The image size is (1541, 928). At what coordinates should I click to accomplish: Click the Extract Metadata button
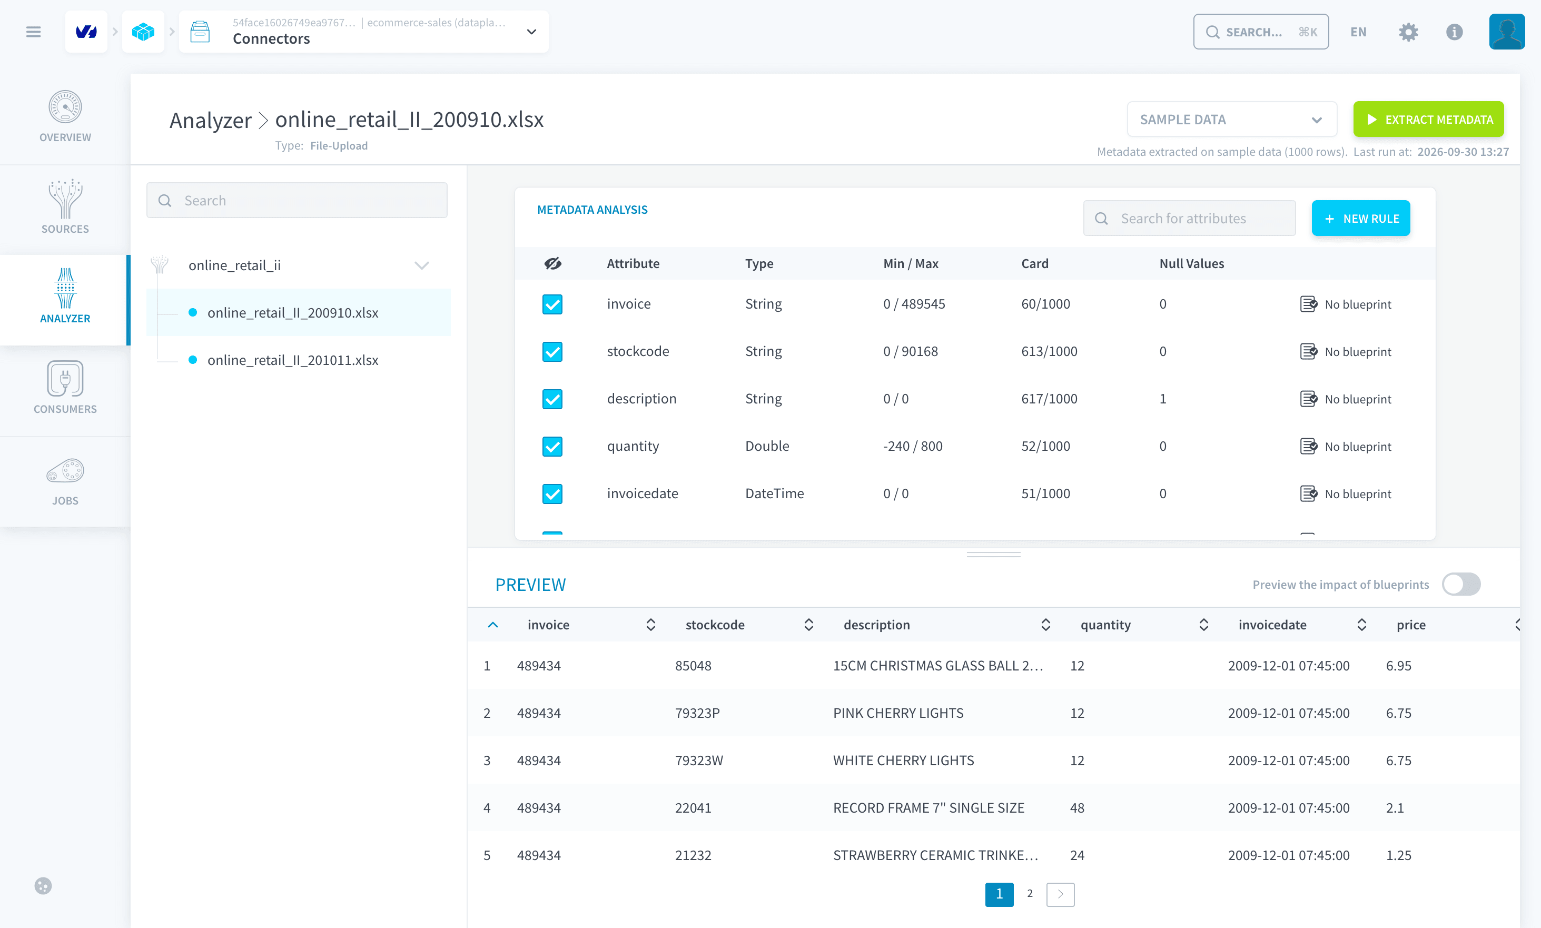(x=1428, y=120)
